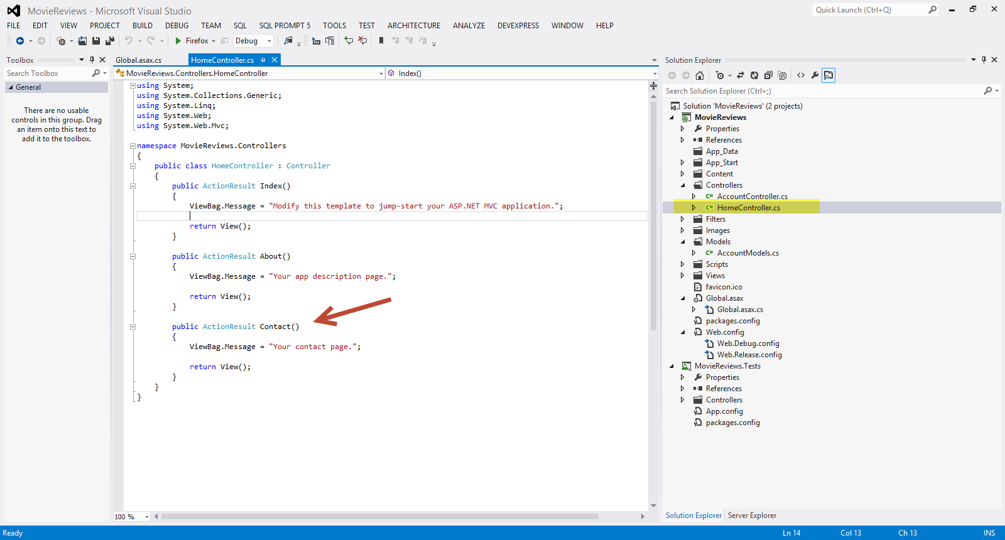The width and height of the screenshot is (1005, 540).
Task: Collapse the MovieReviews.Tests project node
Action: (671, 366)
